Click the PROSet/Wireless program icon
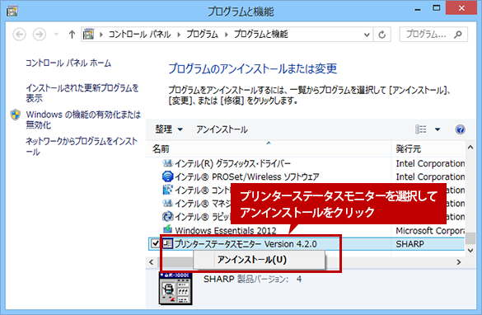 [167, 176]
